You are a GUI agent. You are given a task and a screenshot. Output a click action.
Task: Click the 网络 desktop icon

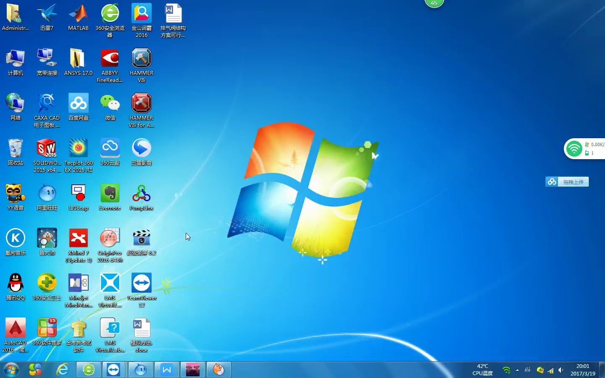click(16, 107)
